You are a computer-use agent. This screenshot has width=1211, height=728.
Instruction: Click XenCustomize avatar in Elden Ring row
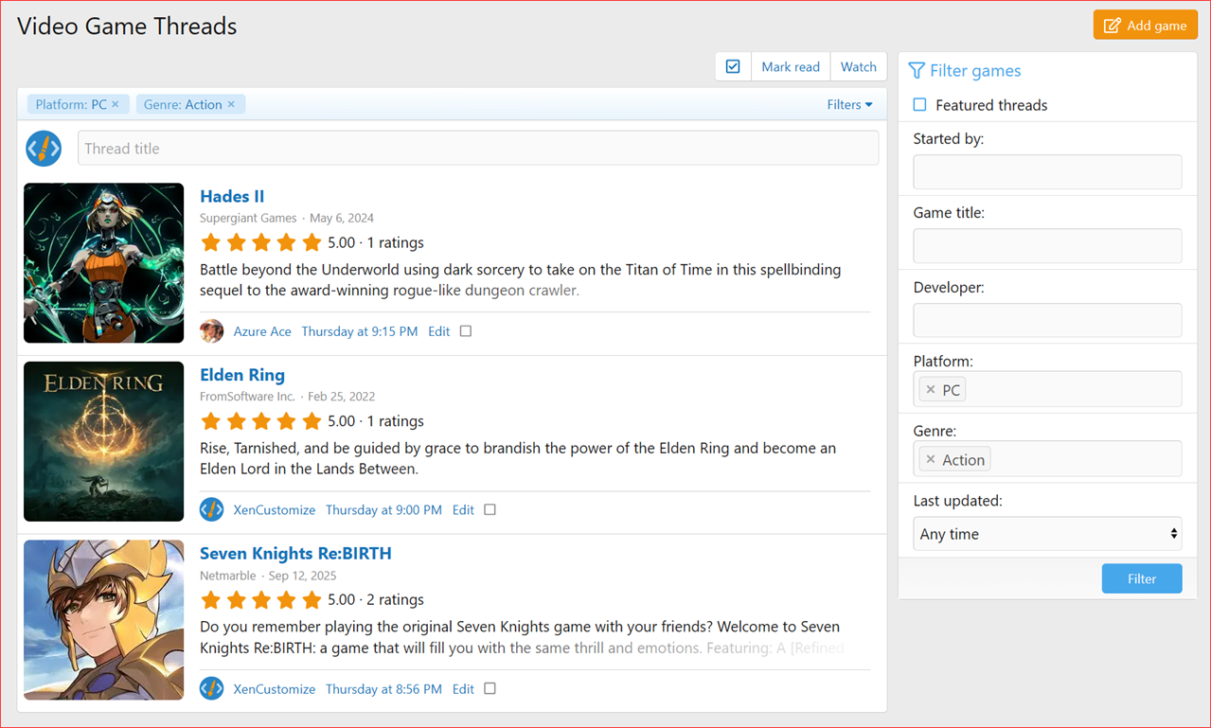211,509
